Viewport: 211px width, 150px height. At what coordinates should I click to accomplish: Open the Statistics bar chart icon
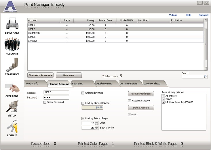[x=12, y=65]
